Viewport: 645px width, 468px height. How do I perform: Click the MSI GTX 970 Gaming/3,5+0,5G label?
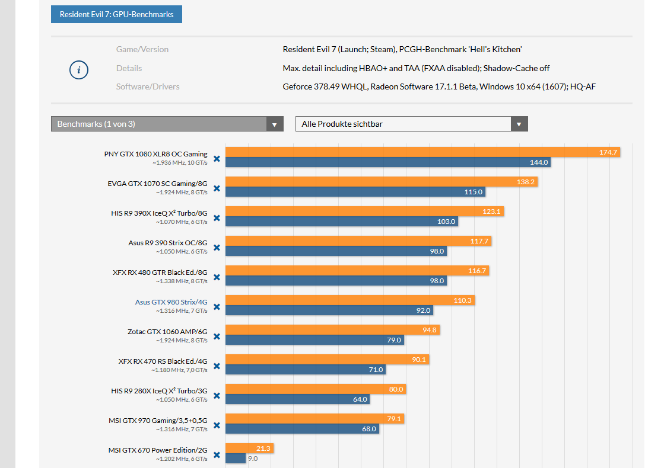pos(158,421)
